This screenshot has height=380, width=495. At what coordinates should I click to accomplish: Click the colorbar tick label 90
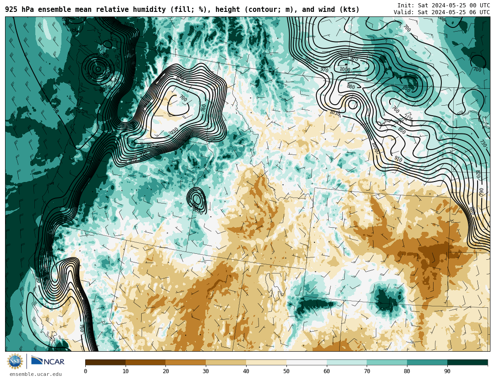447,371
